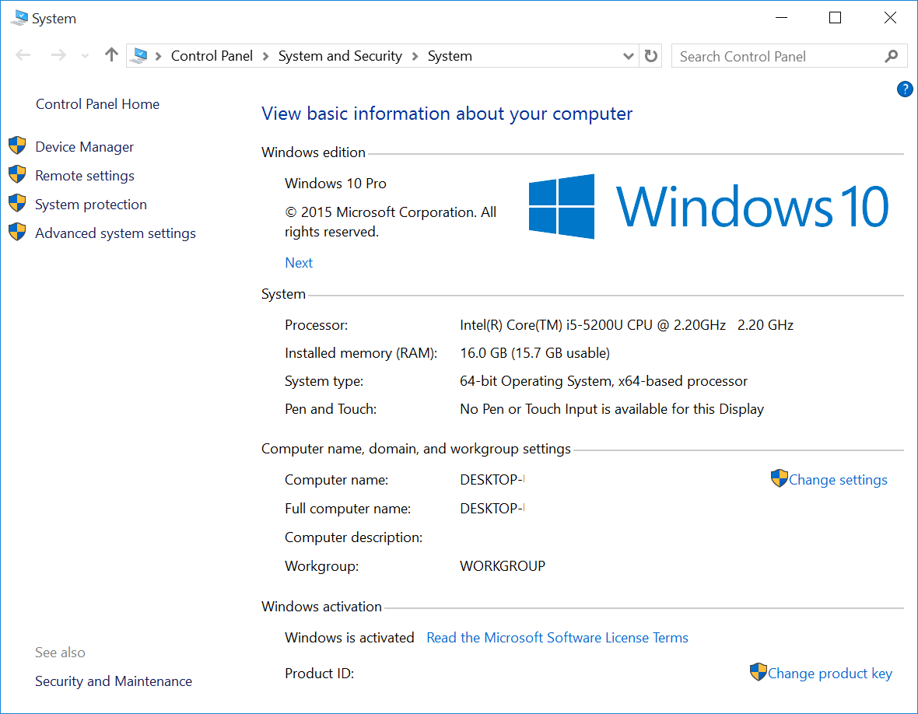Open Device Manager link
Image resolution: width=918 pixels, height=714 pixels.
[84, 147]
